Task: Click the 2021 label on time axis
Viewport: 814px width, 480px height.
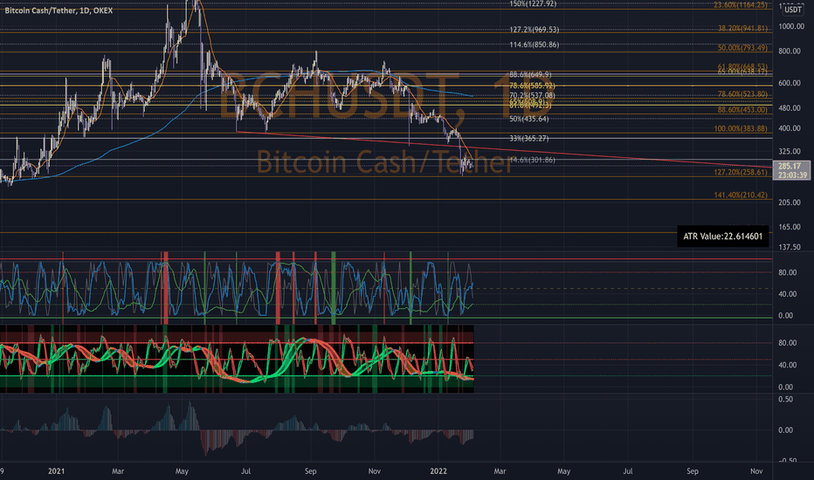Action: point(56,471)
